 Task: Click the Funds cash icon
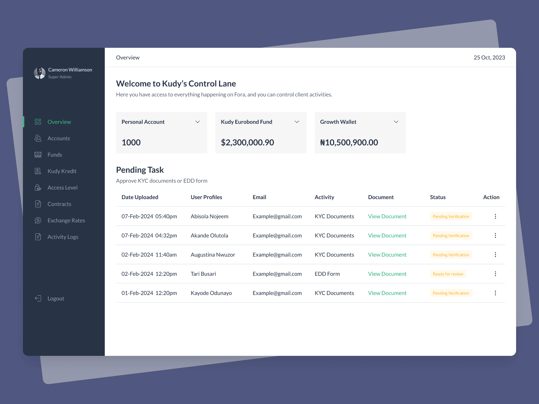coord(38,155)
